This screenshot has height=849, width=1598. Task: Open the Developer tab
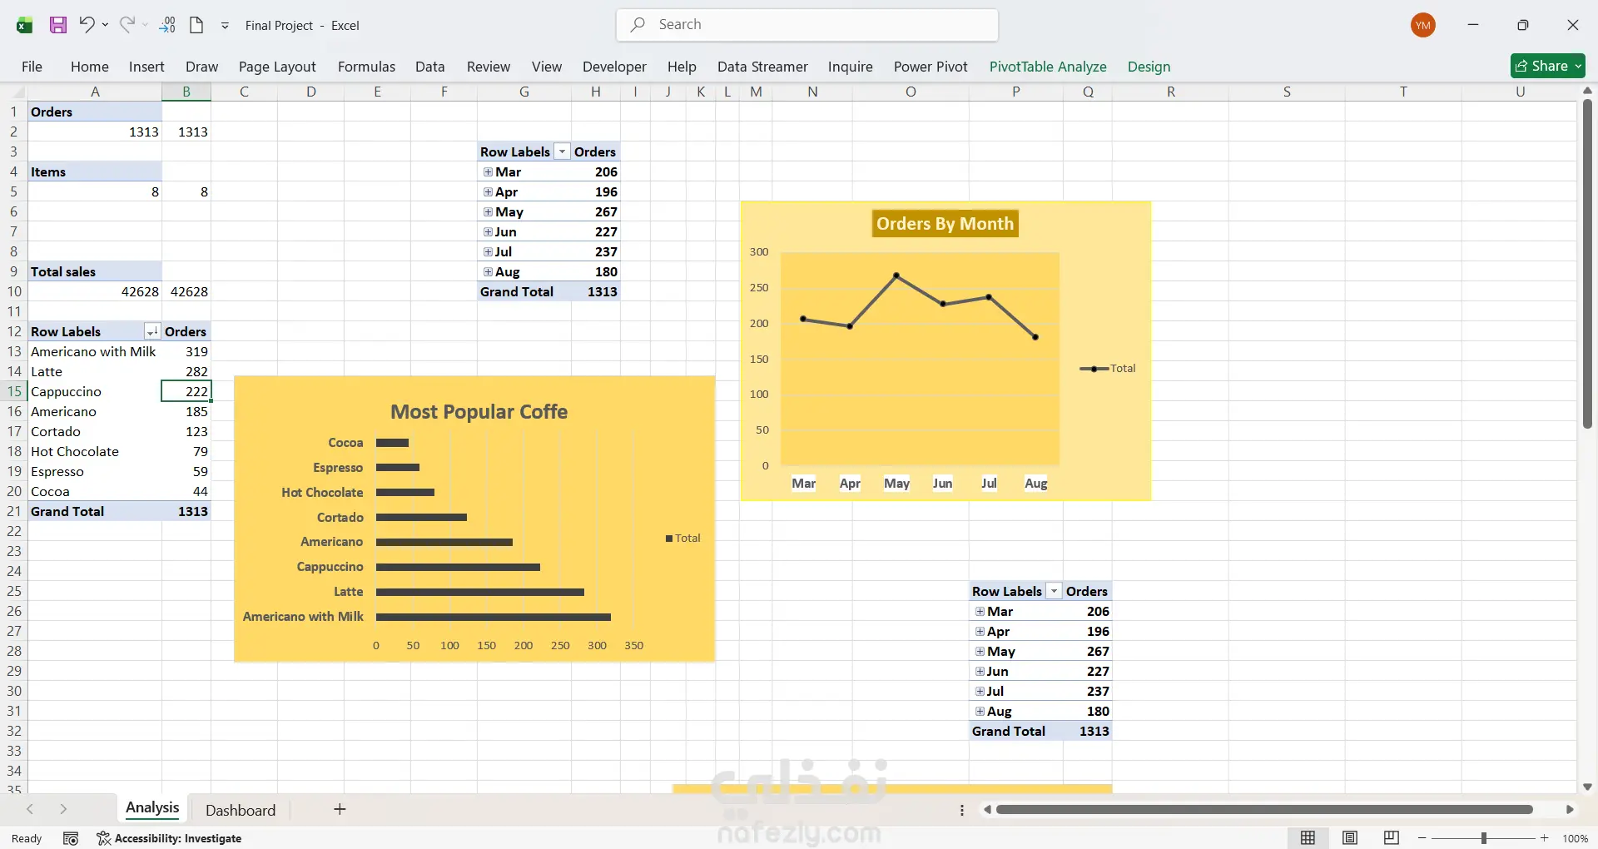tap(614, 67)
